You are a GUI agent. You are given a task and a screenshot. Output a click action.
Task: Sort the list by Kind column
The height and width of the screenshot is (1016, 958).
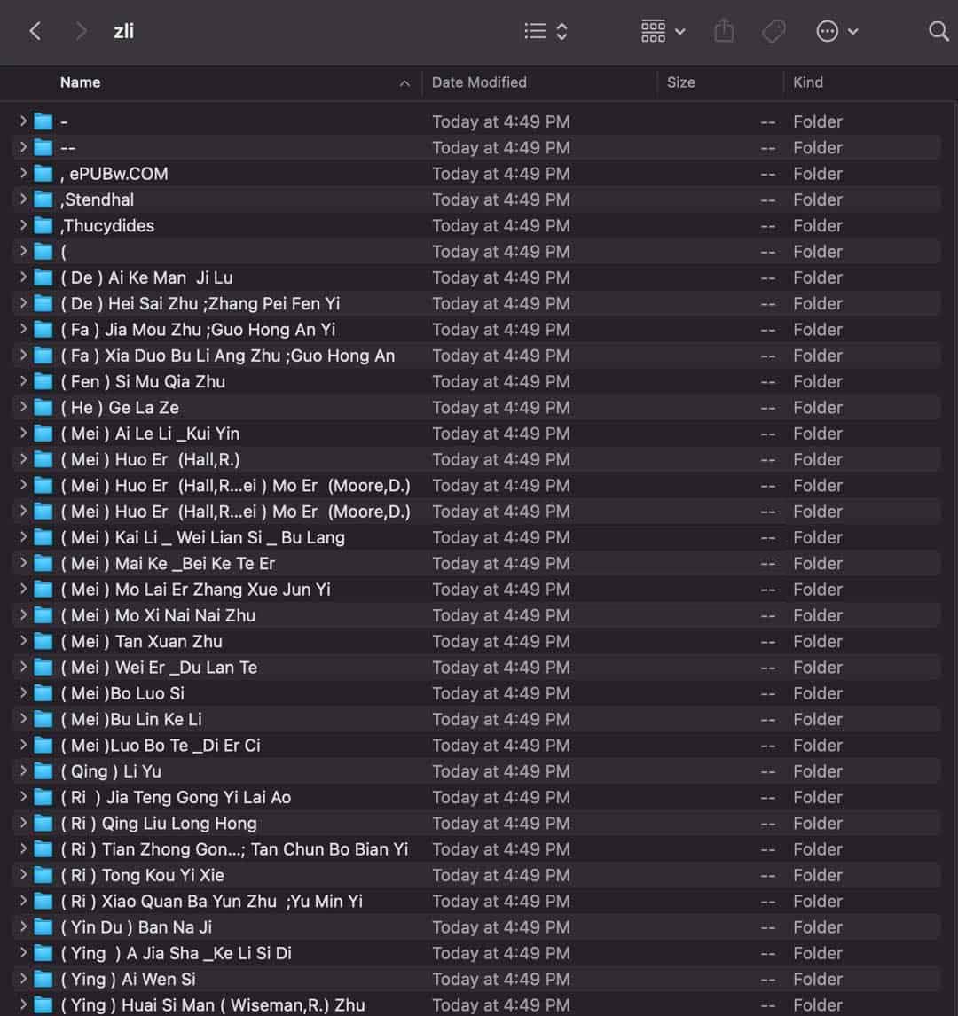(x=807, y=82)
